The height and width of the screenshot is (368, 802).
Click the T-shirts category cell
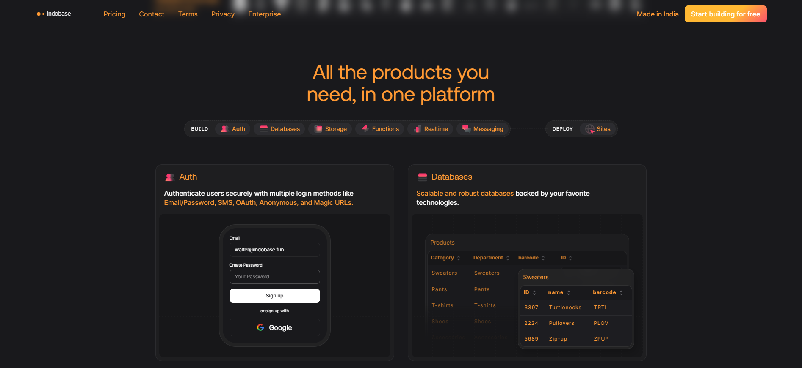coord(442,305)
